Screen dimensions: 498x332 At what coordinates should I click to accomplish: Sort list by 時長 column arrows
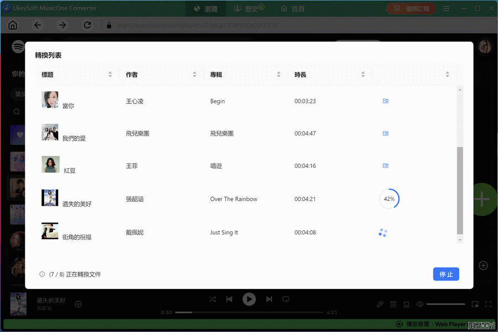[363, 75]
